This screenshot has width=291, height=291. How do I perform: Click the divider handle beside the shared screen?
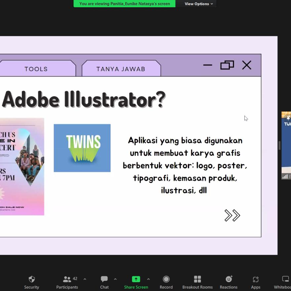(x=279, y=145)
